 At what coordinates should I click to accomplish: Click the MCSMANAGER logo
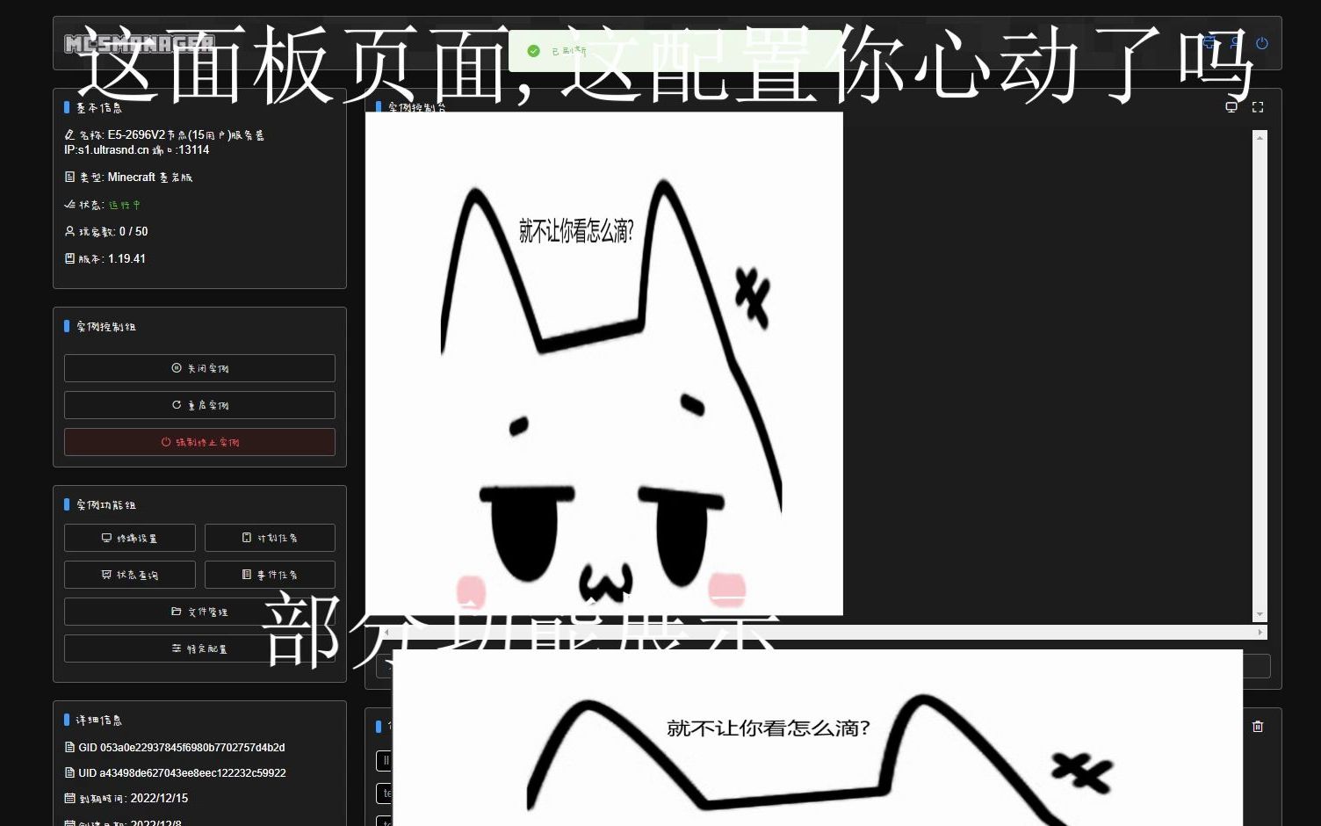coord(140,43)
